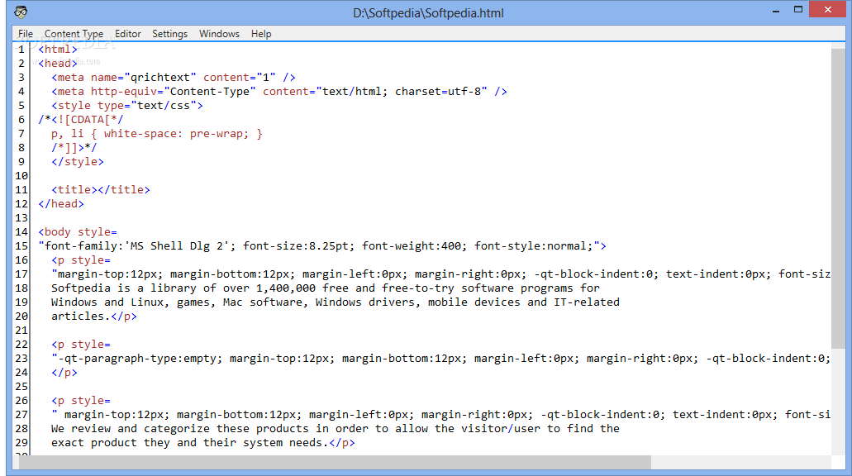Click the 'exact product they and their' line
Screen dimensions: 852x476
click(x=203, y=443)
